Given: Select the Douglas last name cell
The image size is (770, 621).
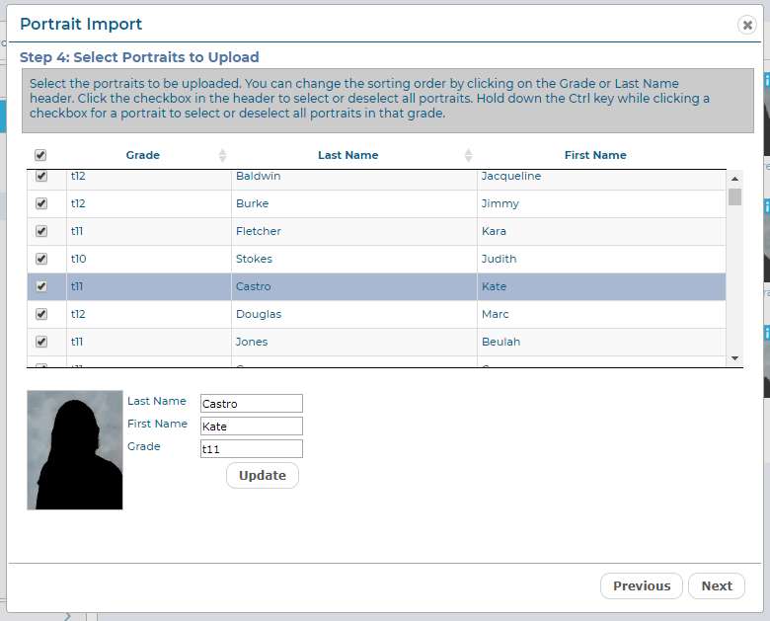Looking at the screenshot, I should coord(354,314).
